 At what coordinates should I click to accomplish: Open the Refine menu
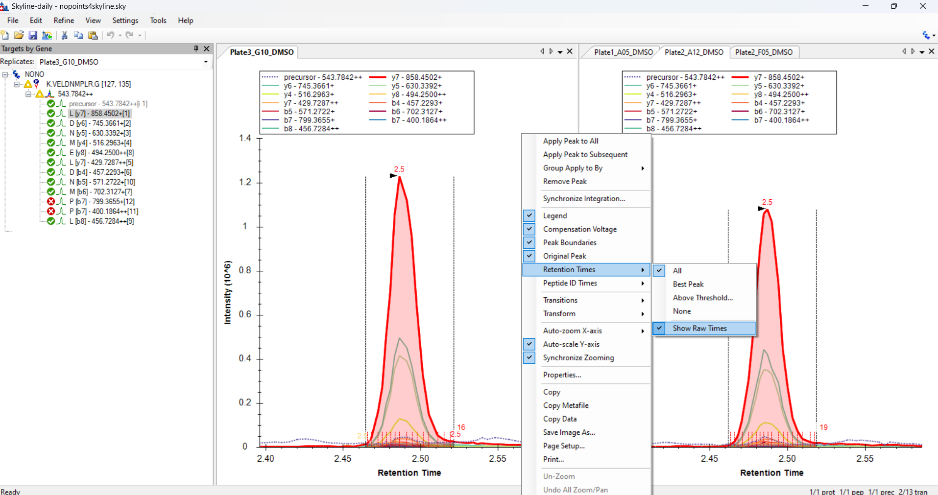click(64, 21)
